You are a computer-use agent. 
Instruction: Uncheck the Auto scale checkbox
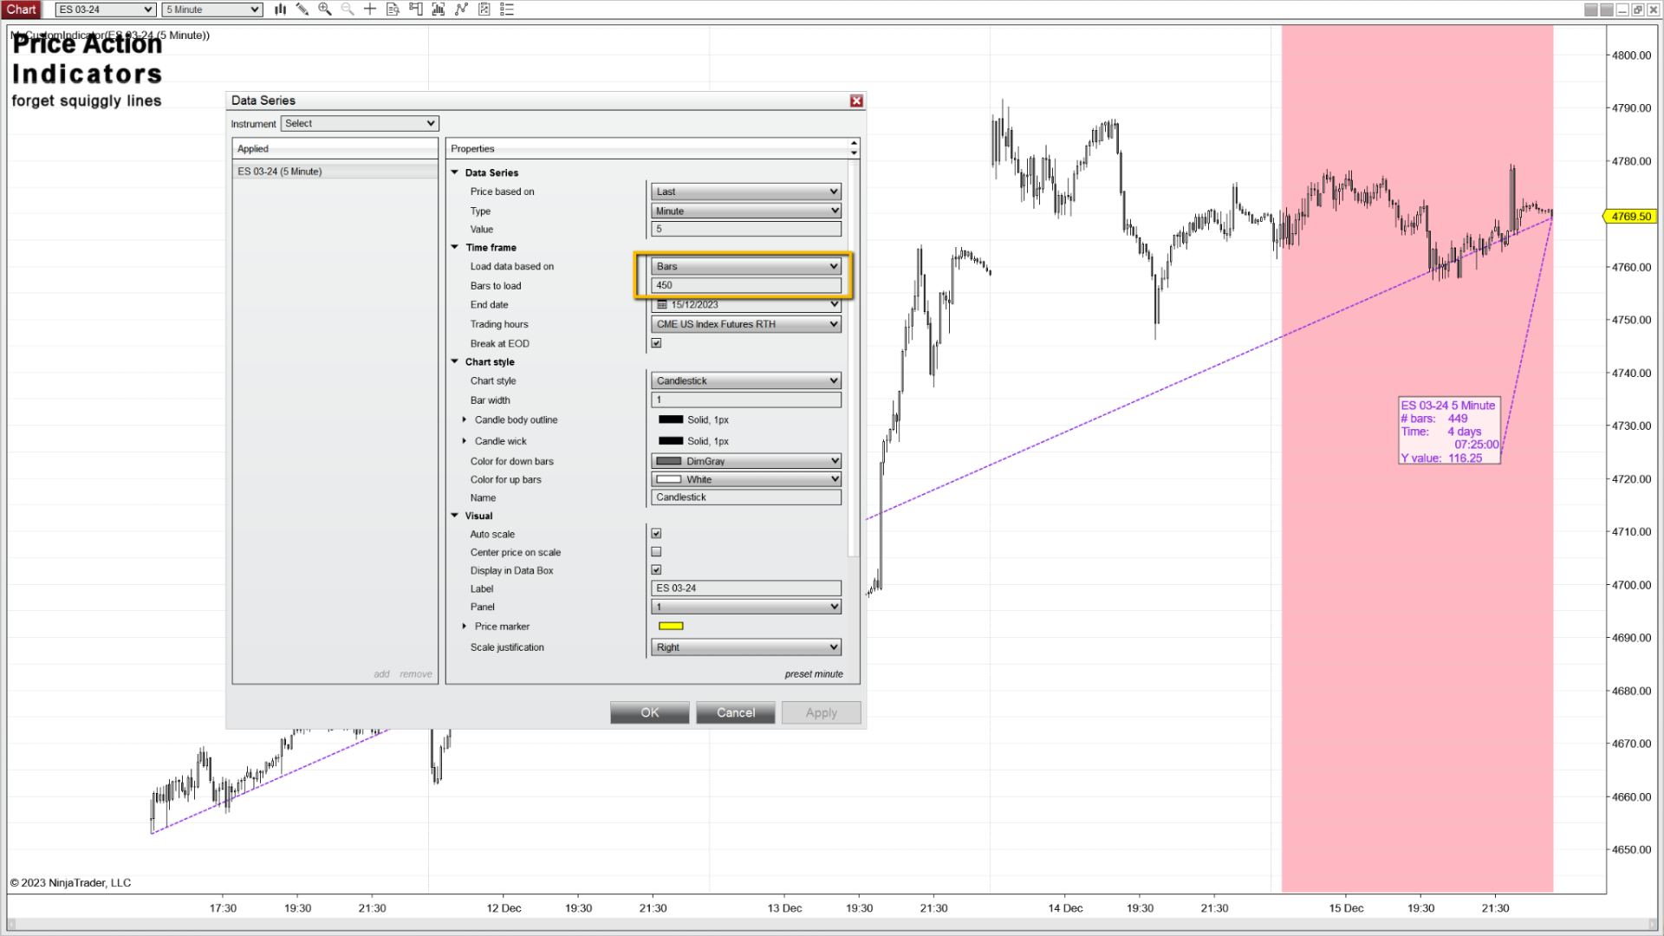656,534
